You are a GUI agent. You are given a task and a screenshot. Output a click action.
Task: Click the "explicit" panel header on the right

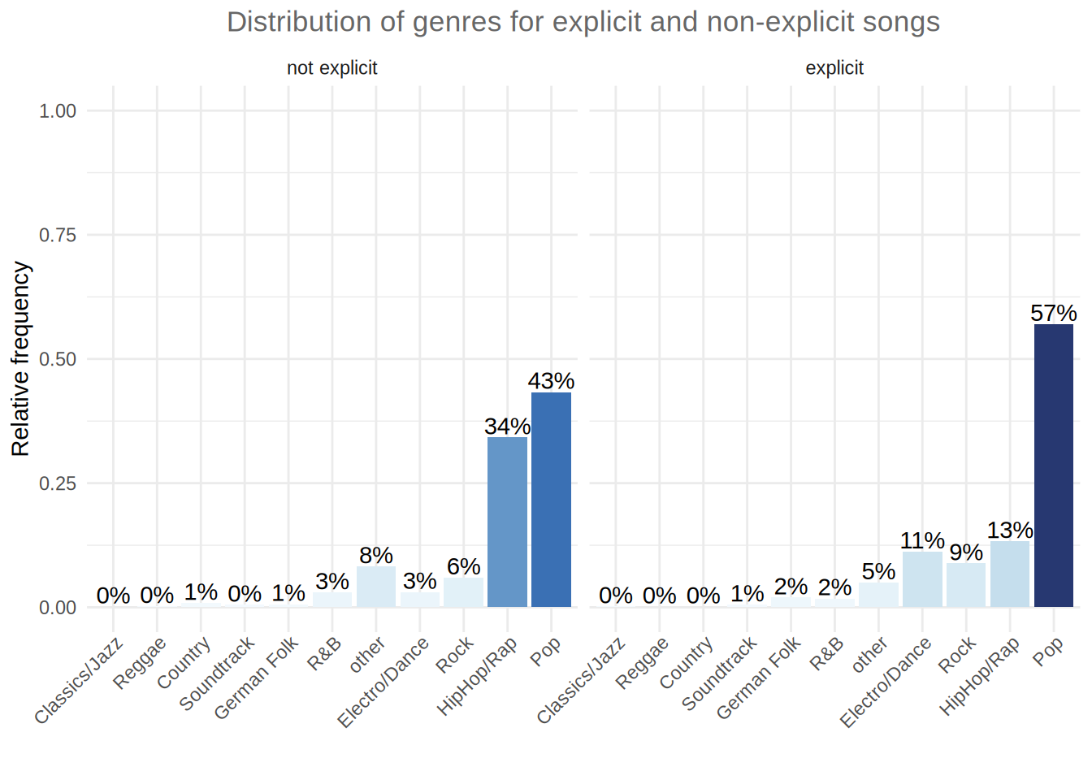834,68
